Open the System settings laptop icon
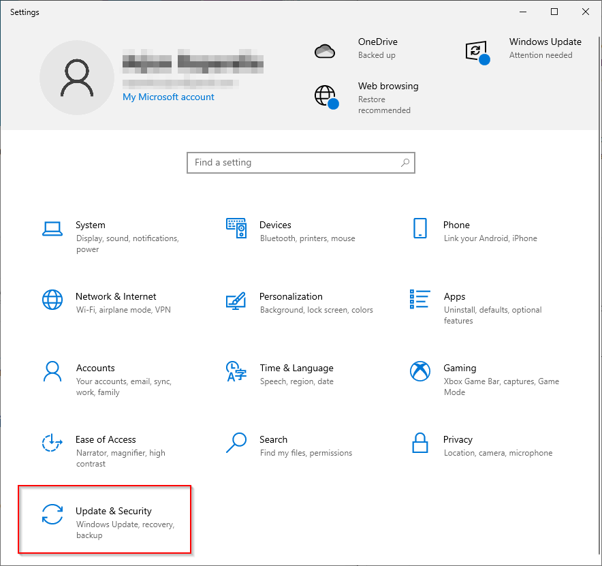This screenshot has height=566, width=602. point(52,228)
